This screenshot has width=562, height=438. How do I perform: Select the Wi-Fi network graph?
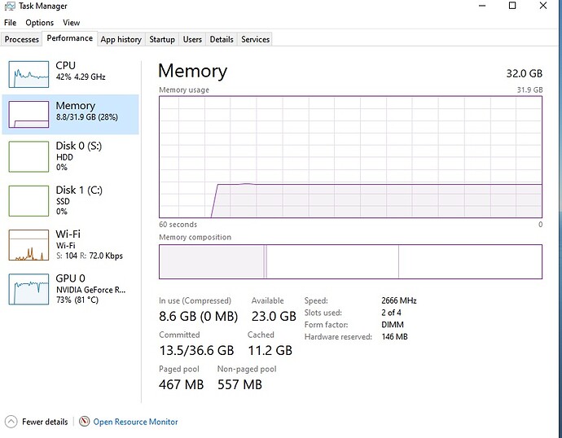pos(29,244)
